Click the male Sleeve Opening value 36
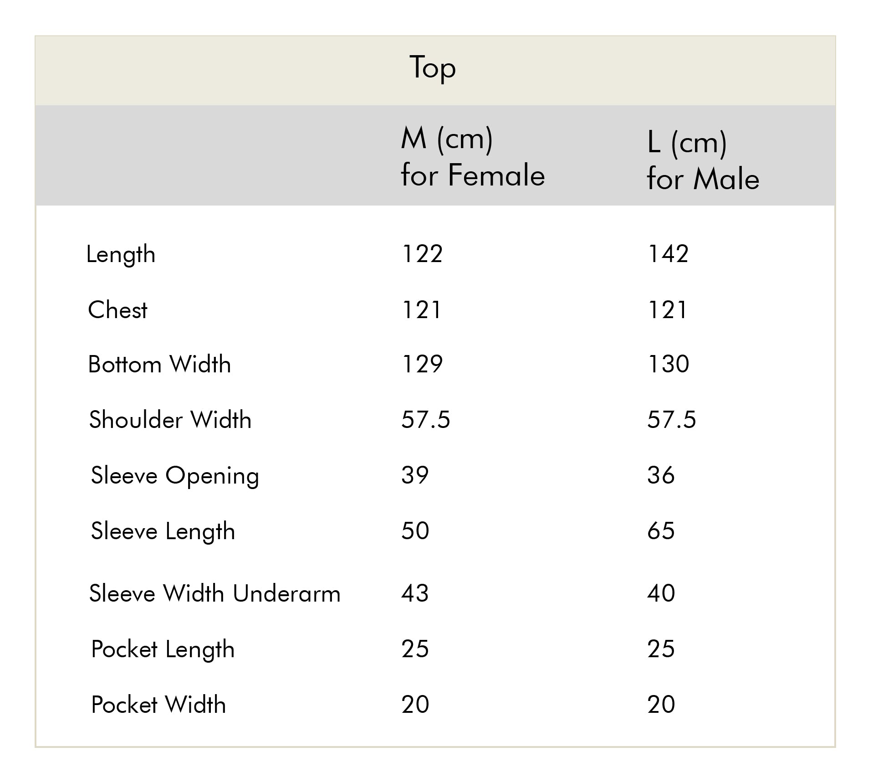Viewport: 873px width, 783px height. point(661,475)
